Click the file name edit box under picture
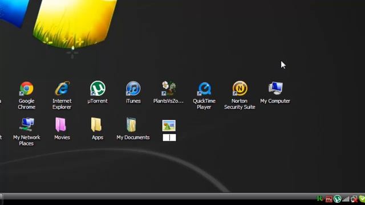 [x=169, y=137]
